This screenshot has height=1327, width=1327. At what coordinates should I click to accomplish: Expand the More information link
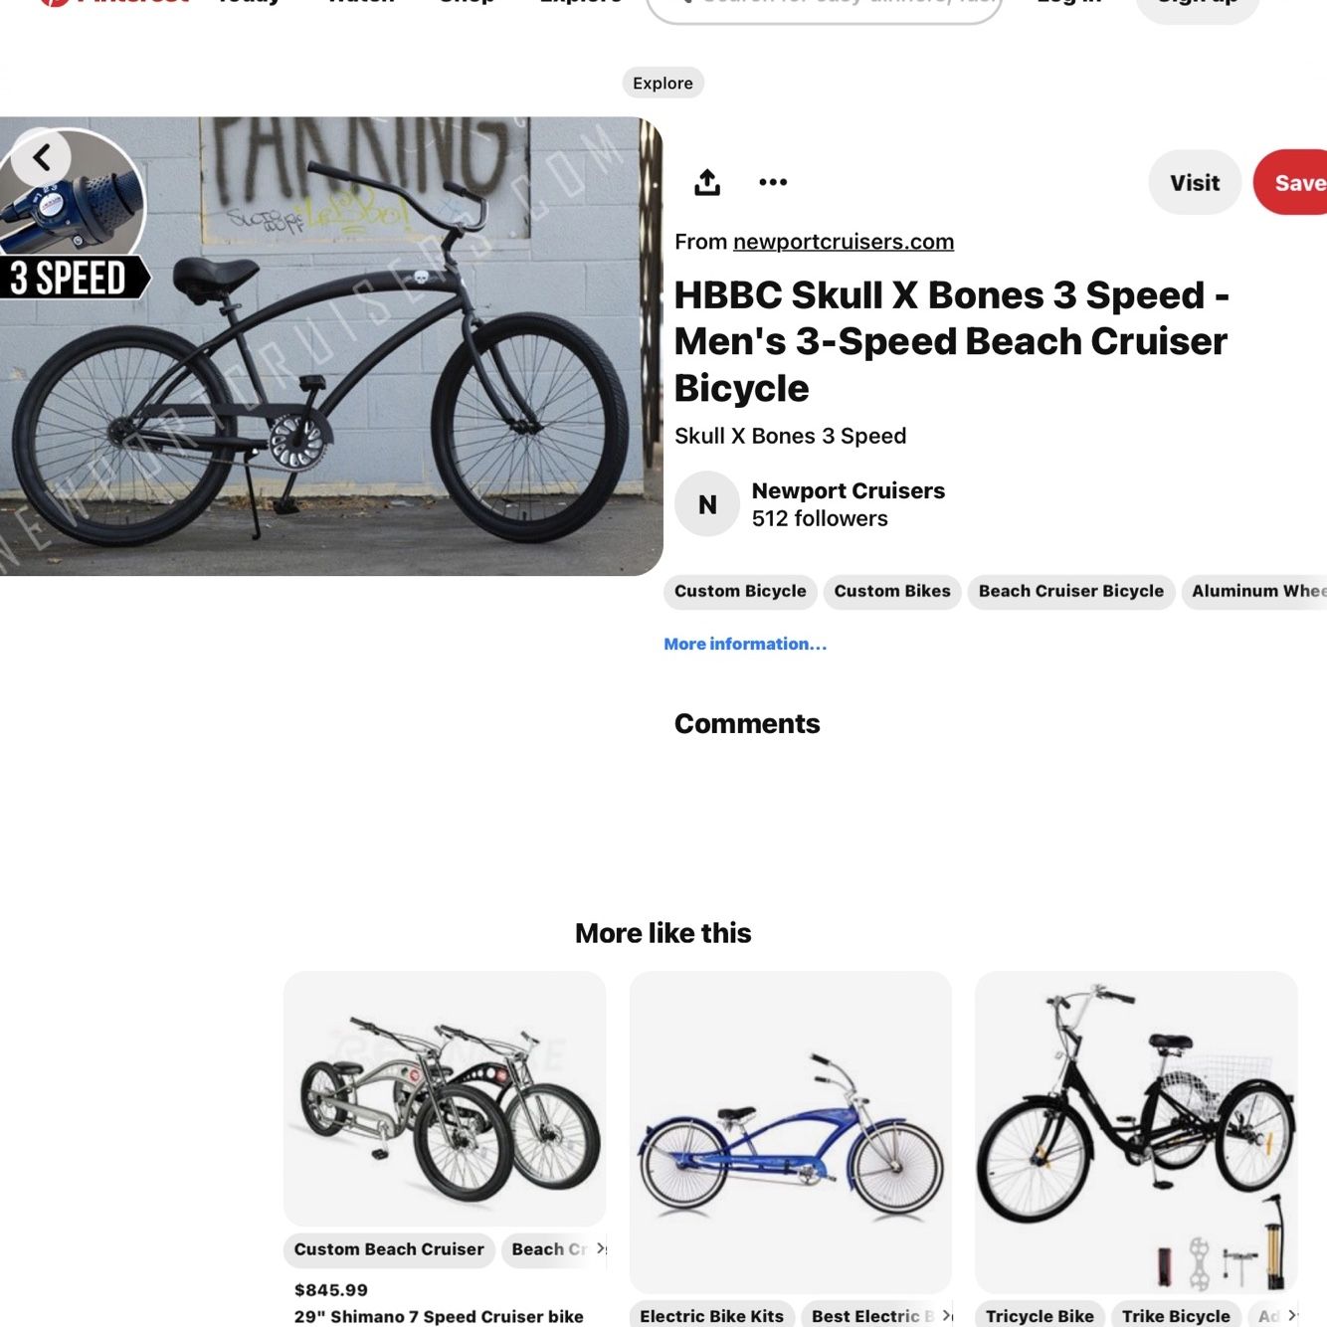[x=745, y=645]
